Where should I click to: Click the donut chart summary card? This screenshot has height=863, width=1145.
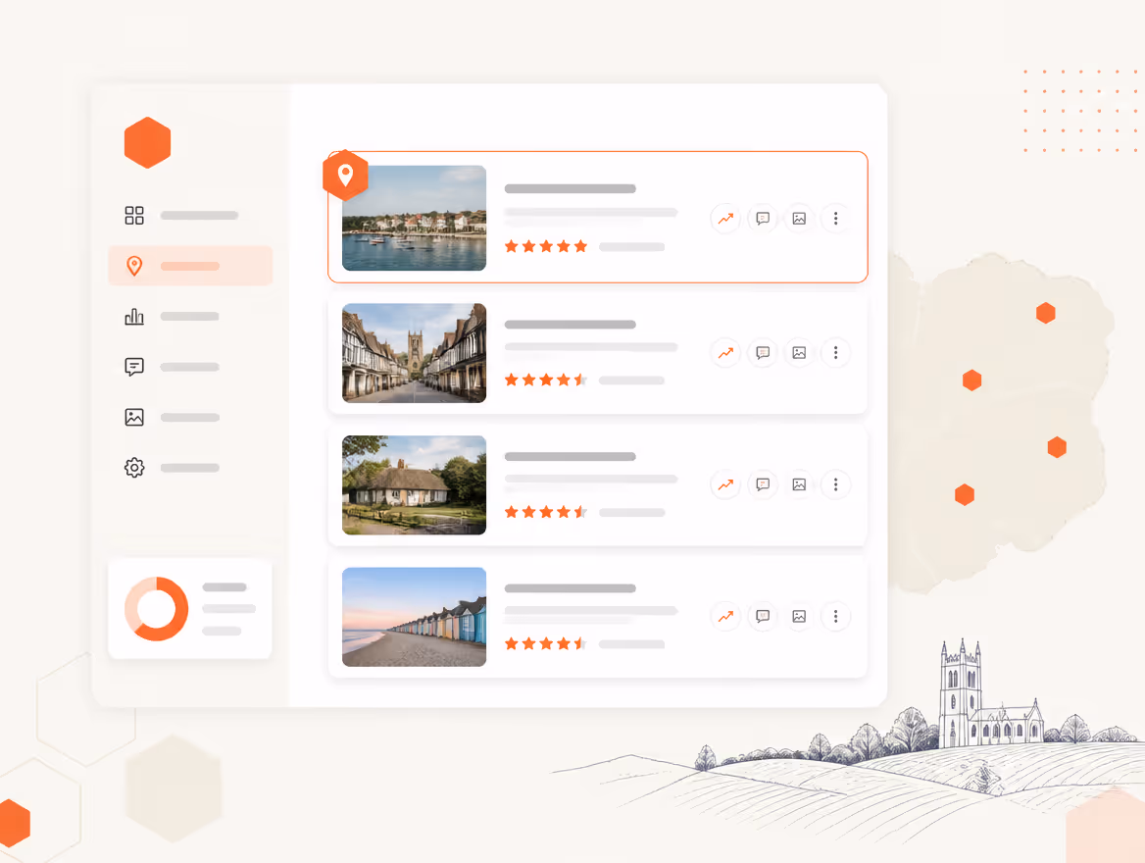190,609
